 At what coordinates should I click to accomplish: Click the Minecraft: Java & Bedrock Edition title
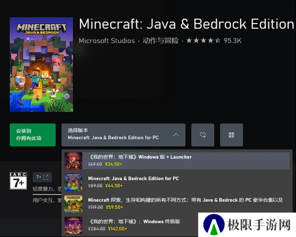[186, 24]
